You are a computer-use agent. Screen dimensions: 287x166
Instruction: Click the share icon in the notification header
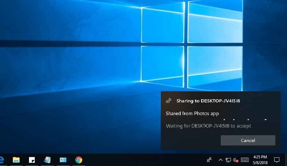(x=169, y=101)
